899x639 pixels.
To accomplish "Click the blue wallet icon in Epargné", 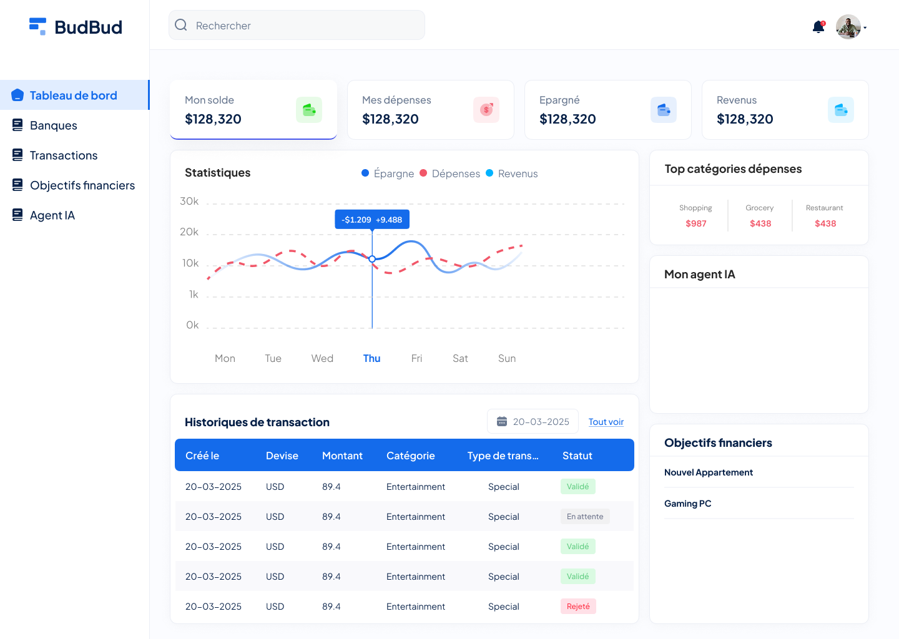I will (664, 110).
